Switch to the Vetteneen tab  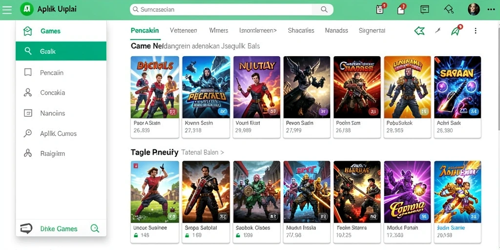coord(184,31)
